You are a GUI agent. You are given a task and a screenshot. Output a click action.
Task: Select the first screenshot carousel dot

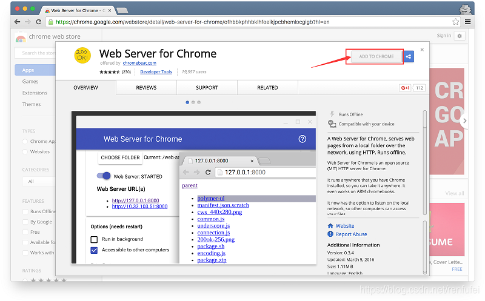pos(187,102)
